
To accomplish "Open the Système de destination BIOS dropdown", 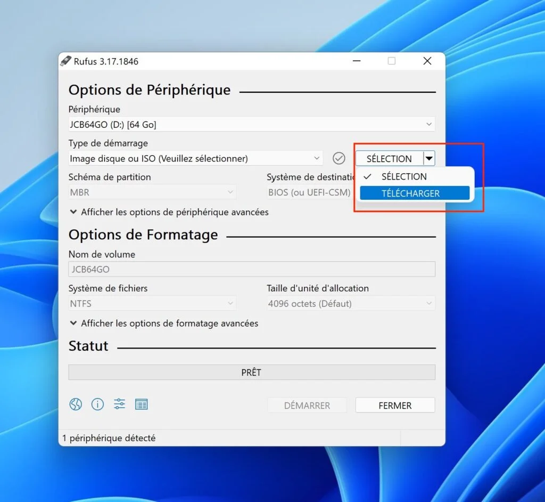I will pyautogui.click(x=311, y=192).
